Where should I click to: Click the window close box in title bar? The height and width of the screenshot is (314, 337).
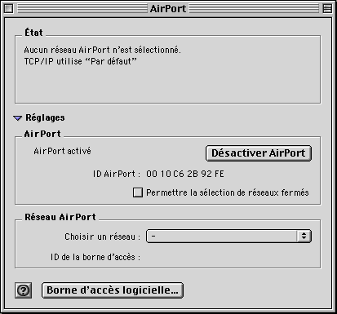point(8,9)
